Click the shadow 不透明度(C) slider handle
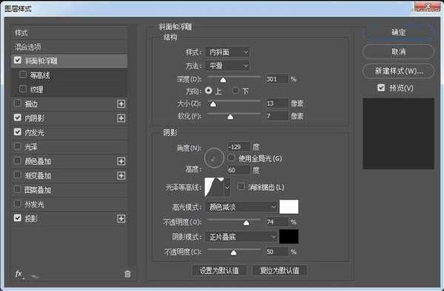 point(234,253)
